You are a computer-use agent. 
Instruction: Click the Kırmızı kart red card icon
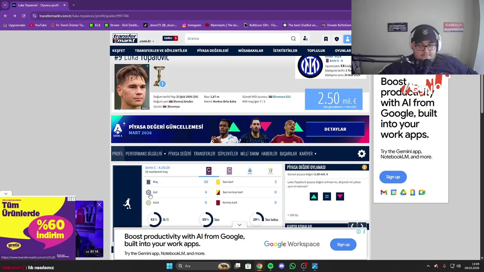pos(218,202)
